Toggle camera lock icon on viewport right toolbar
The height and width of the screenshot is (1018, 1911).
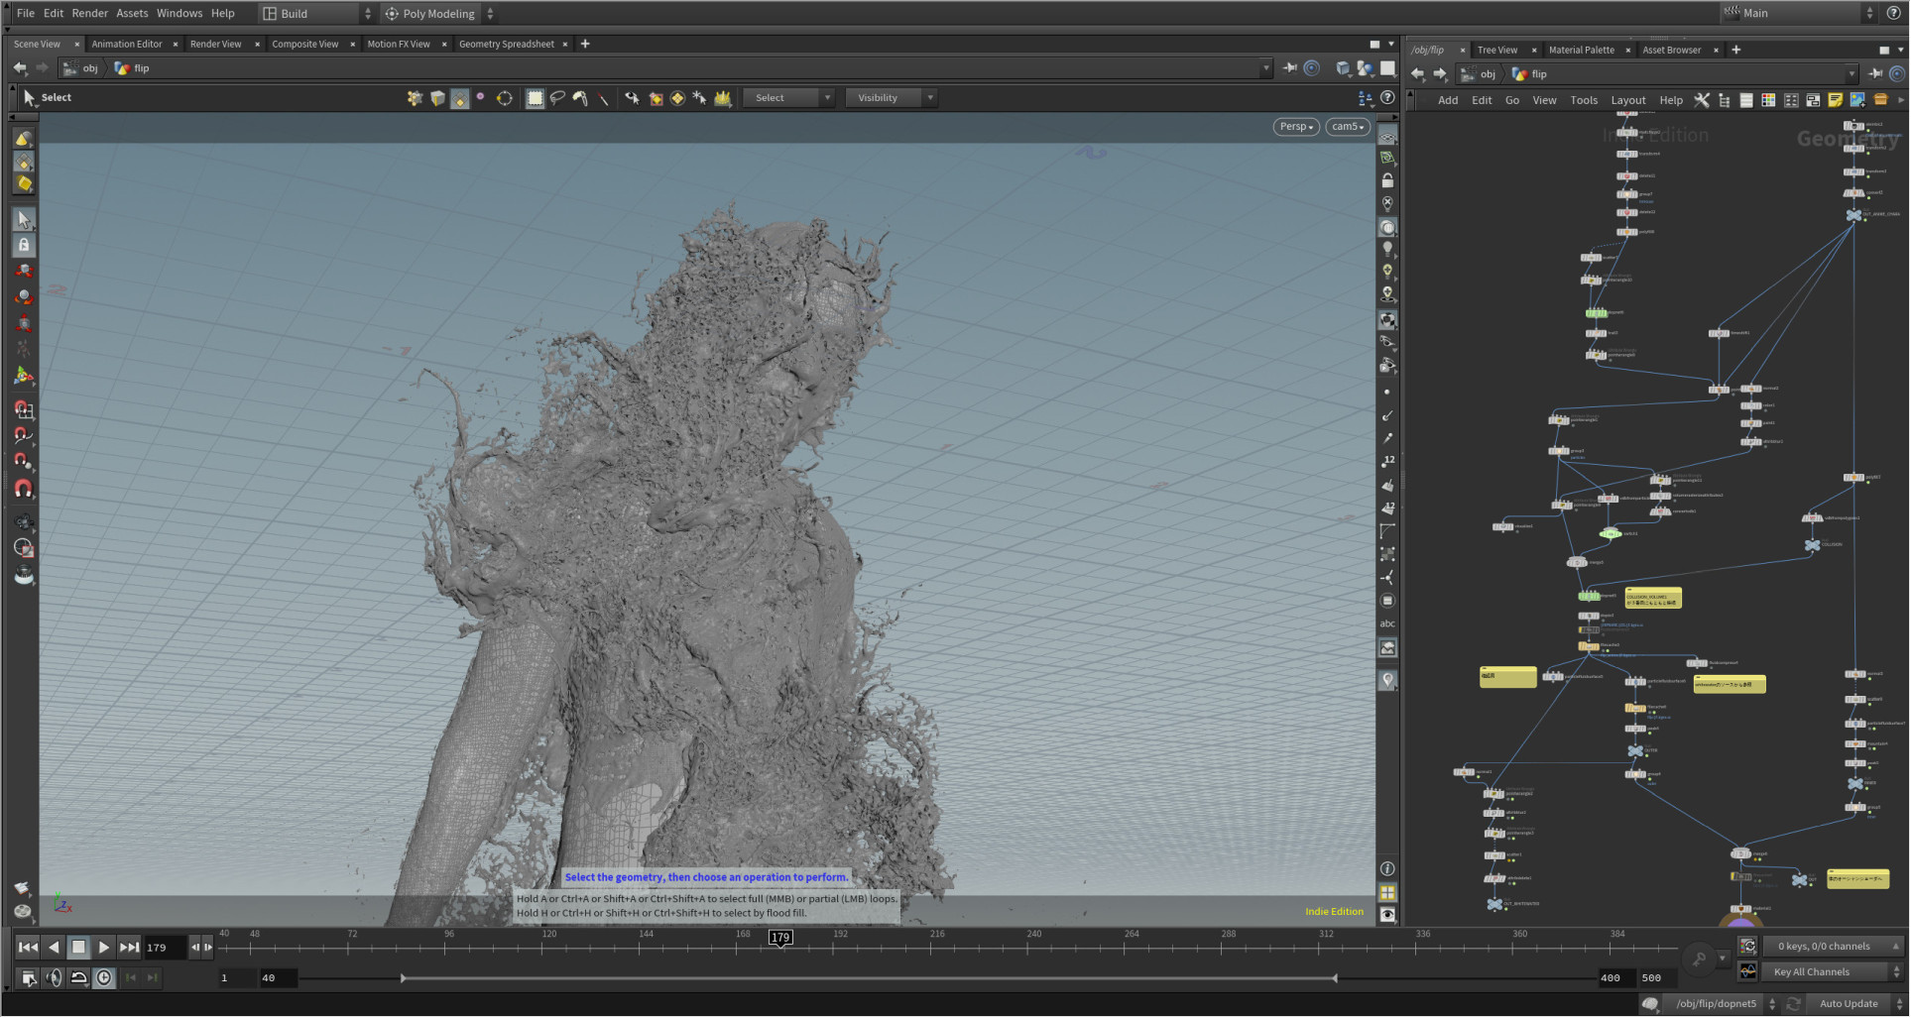tap(1387, 181)
